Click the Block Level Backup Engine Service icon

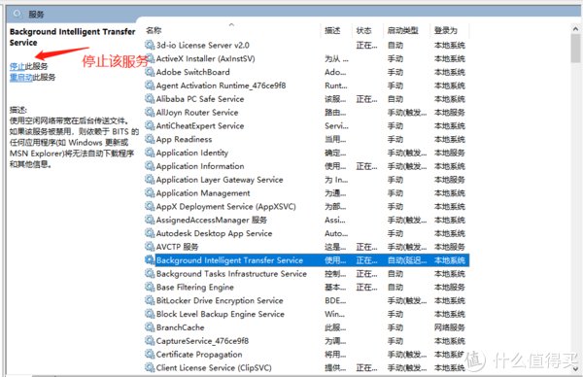click(150, 314)
